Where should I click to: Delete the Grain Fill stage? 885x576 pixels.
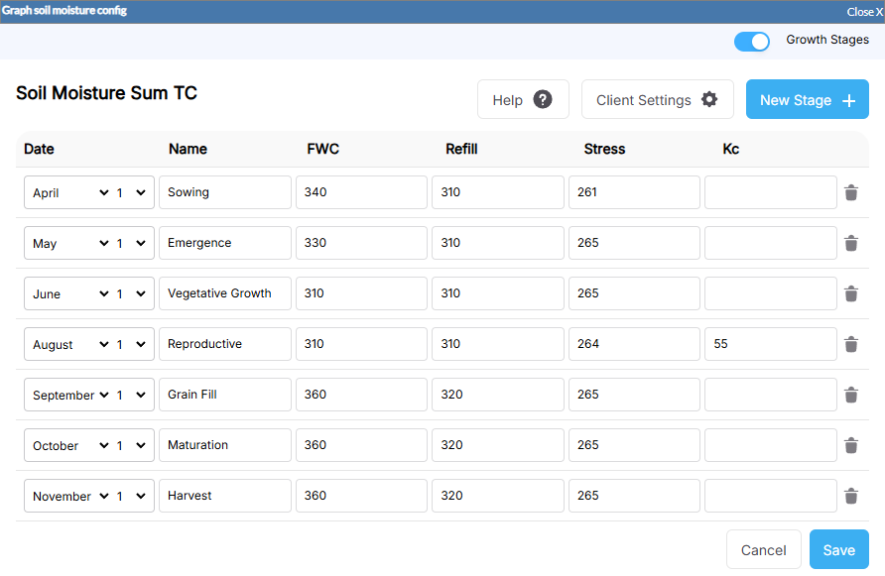[850, 395]
